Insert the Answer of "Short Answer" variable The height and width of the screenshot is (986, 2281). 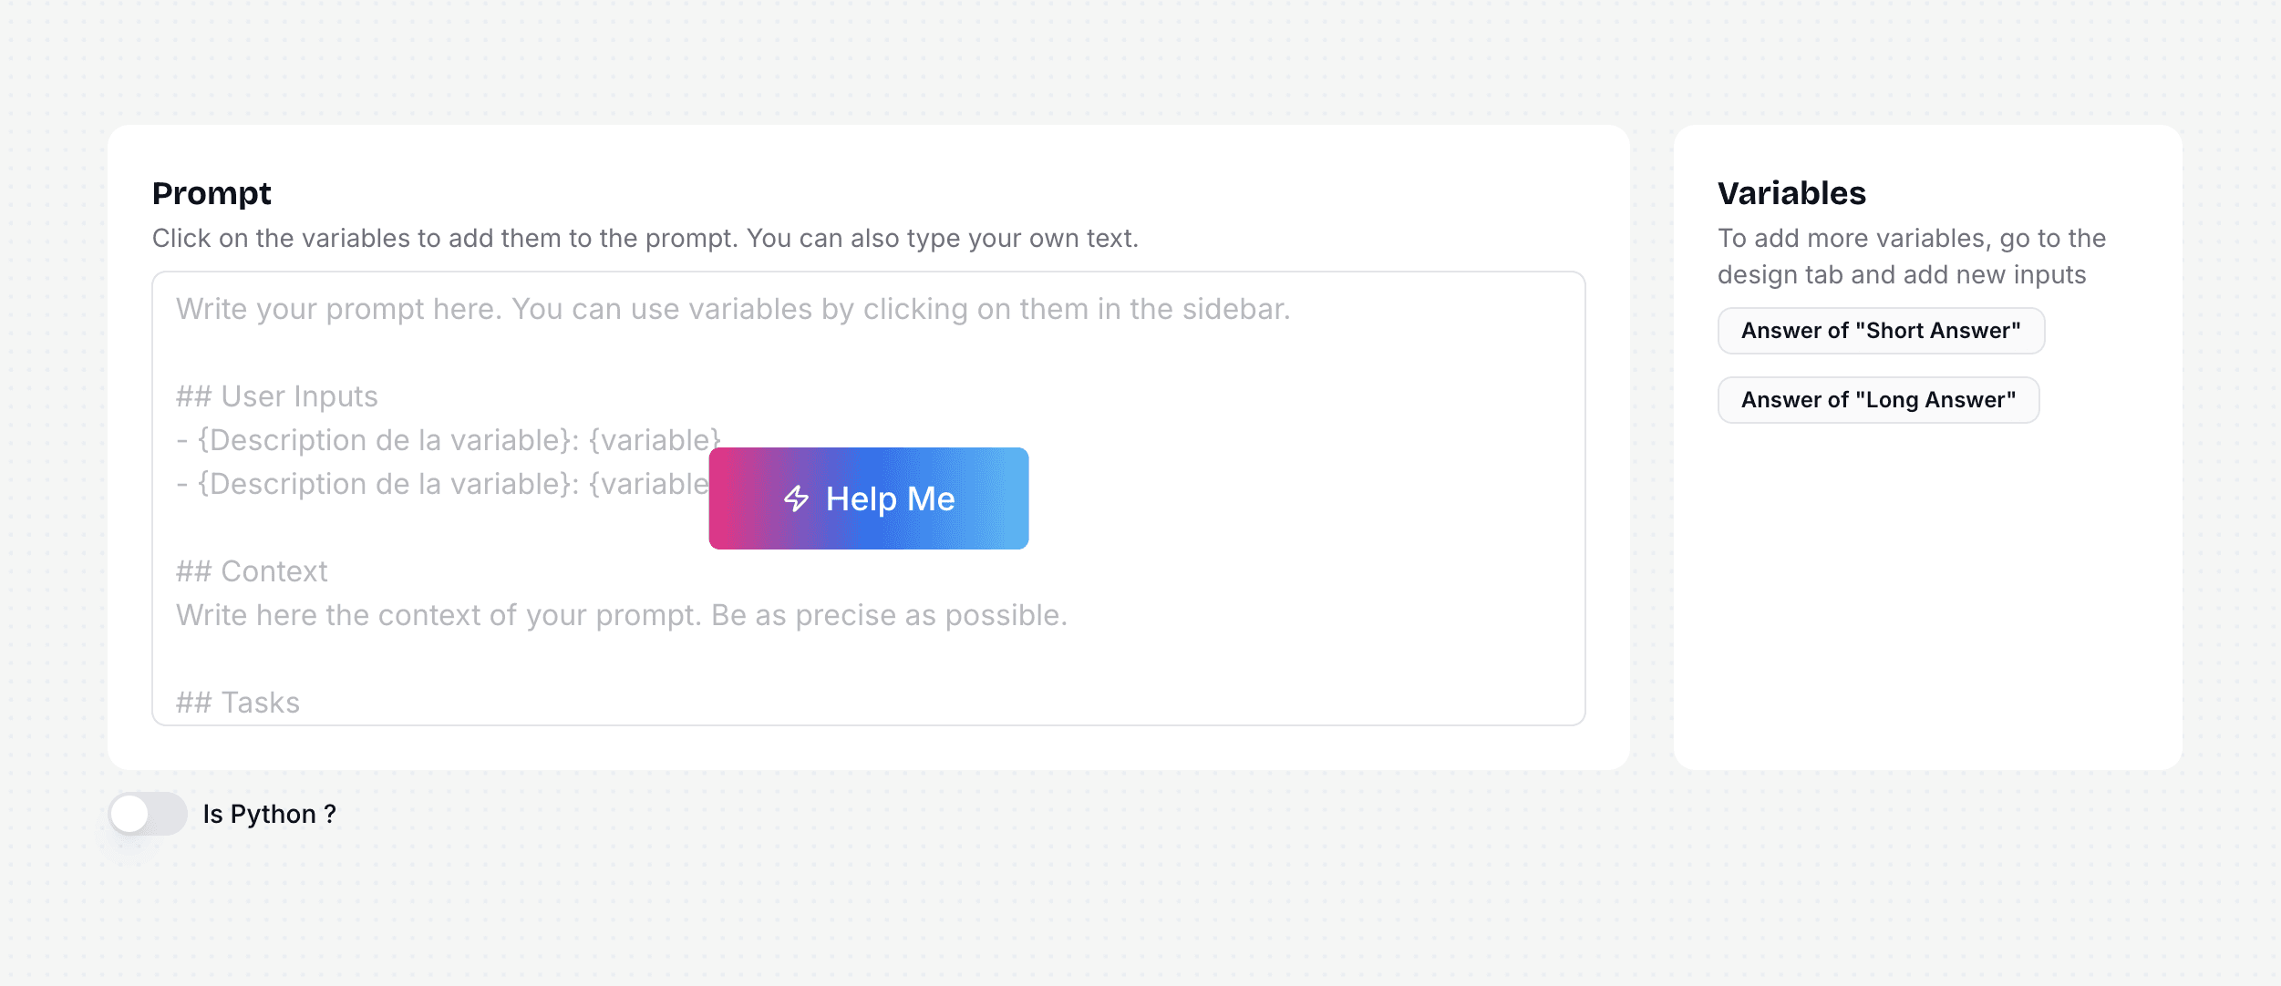click(x=1881, y=331)
